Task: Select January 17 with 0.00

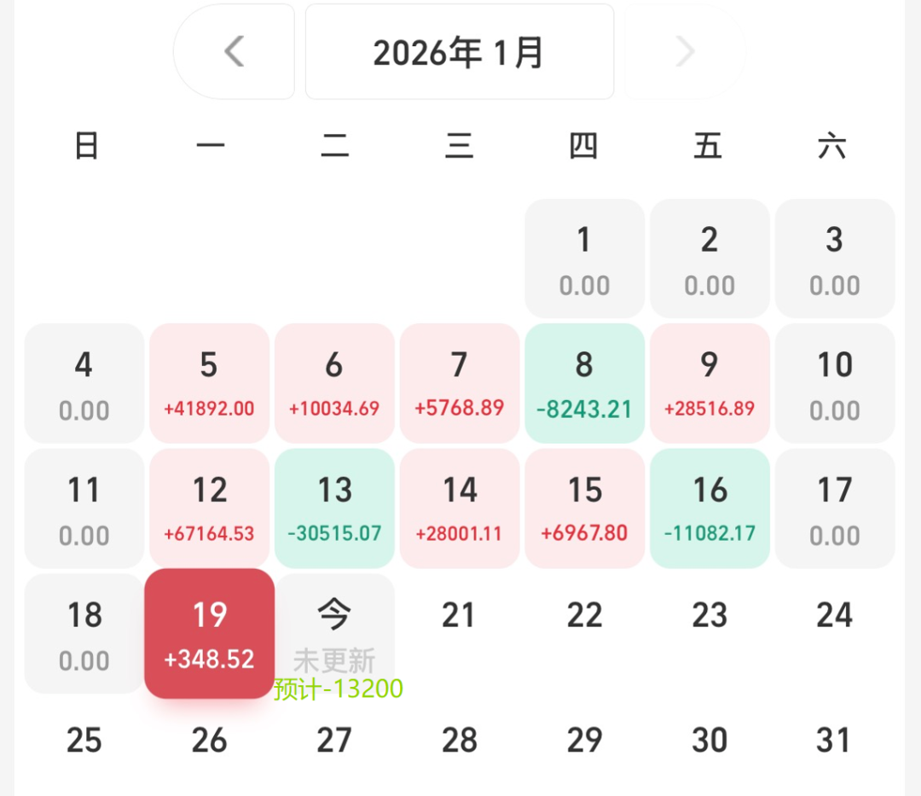Action: coord(835,508)
